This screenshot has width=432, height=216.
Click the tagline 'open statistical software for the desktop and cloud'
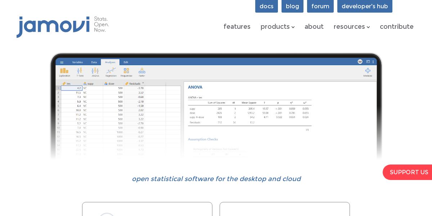[x=216, y=179]
